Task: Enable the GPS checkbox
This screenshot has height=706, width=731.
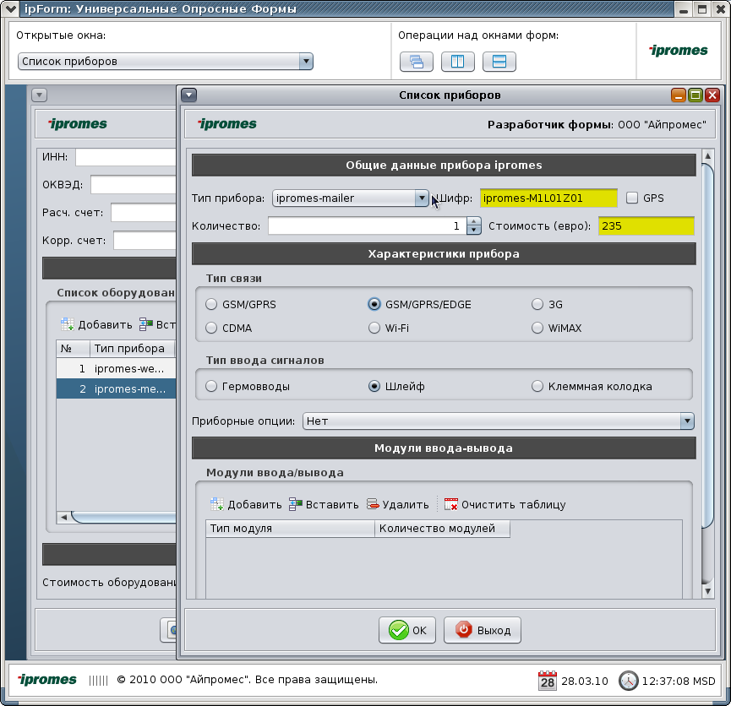Action: pos(631,198)
